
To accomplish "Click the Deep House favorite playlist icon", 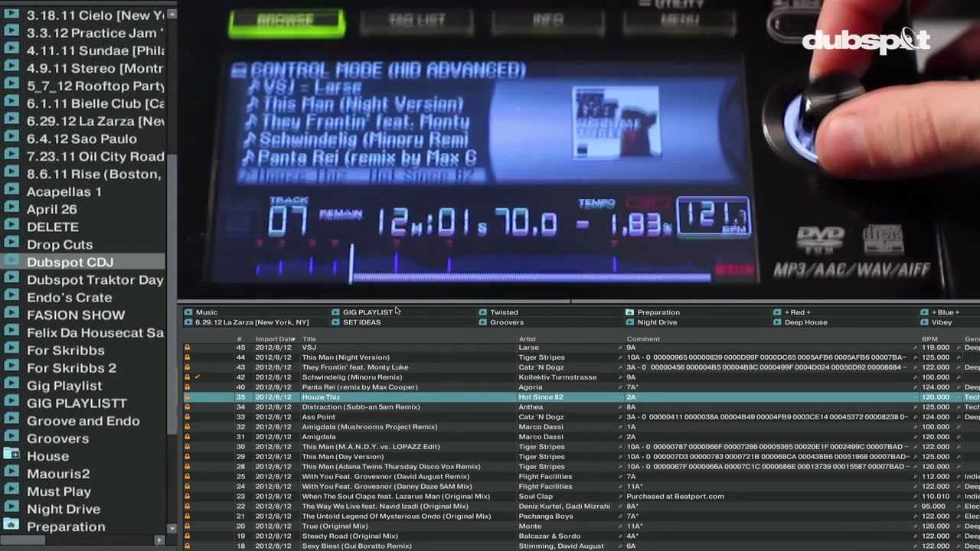I will point(777,322).
